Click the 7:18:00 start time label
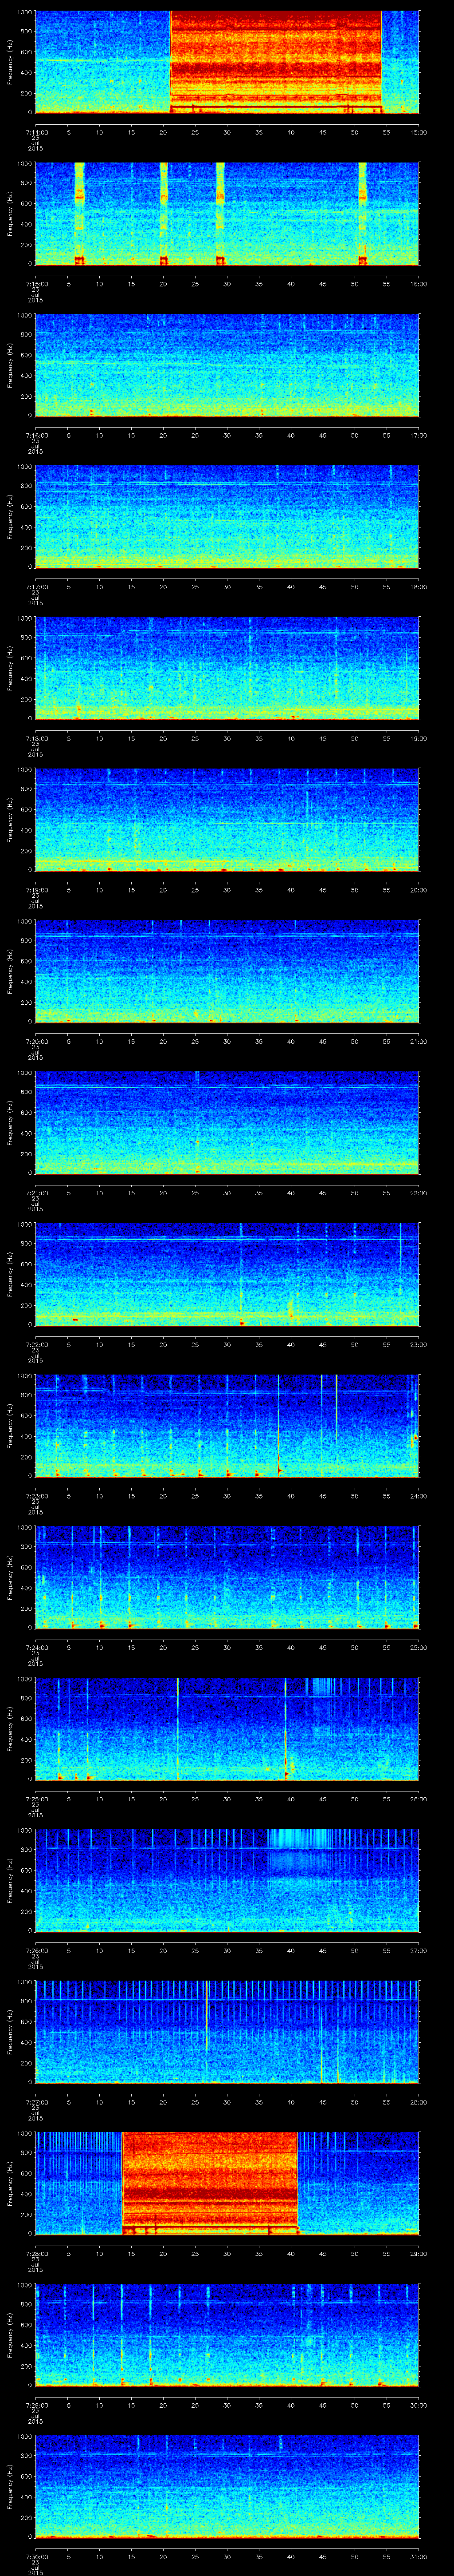Image resolution: width=454 pixels, height=2576 pixels. (x=37, y=738)
